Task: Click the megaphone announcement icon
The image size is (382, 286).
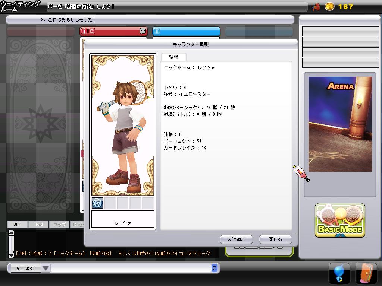Action: coord(316,7)
